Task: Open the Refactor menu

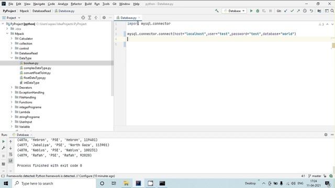Action: click(x=76, y=4)
